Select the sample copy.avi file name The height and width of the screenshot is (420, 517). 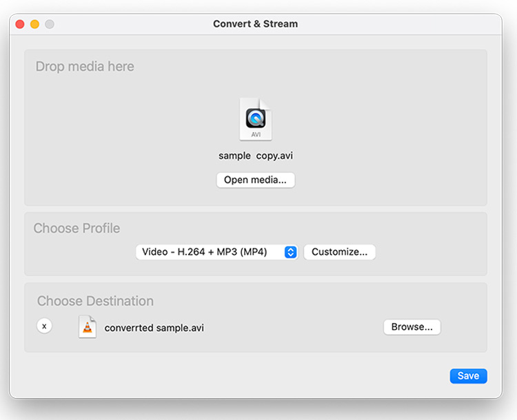[256, 156]
